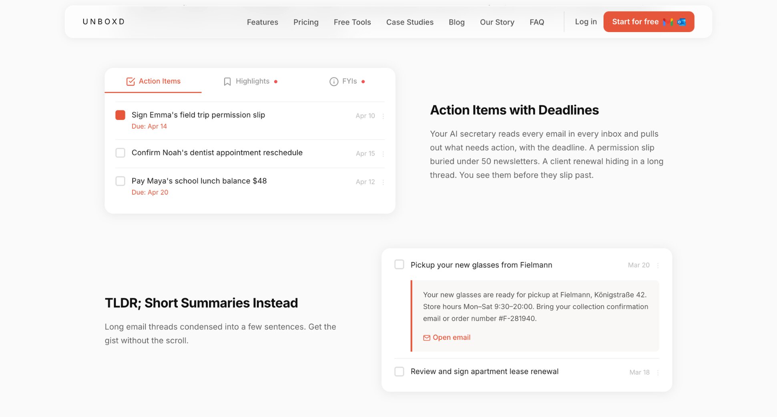Check Review and sign apartment lease renewal
Viewport: 777px width, 417px height.
[399, 371]
